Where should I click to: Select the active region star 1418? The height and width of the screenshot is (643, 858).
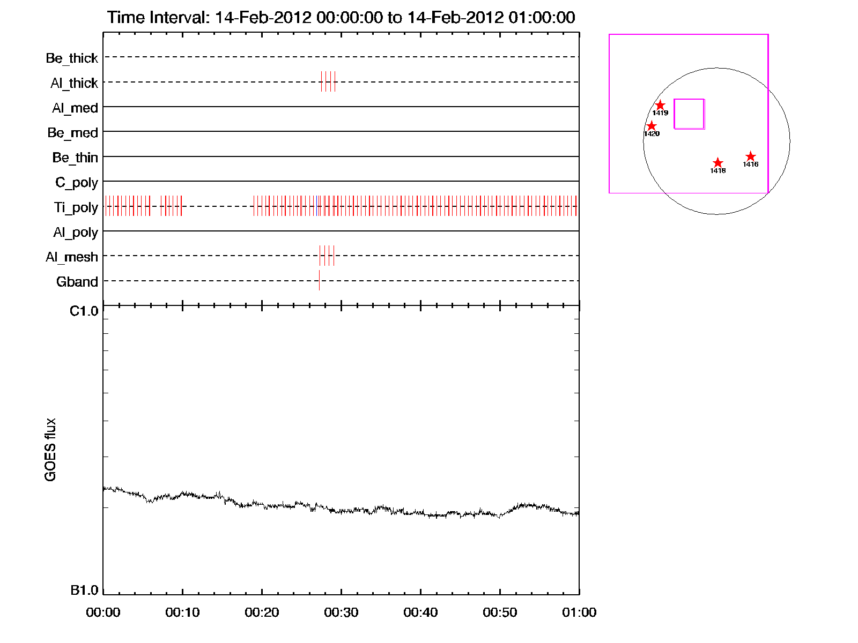point(718,163)
